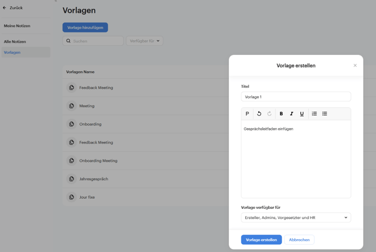This screenshot has height=252, width=376.
Task: Click the Titel input field
Action: [x=296, y=97]
